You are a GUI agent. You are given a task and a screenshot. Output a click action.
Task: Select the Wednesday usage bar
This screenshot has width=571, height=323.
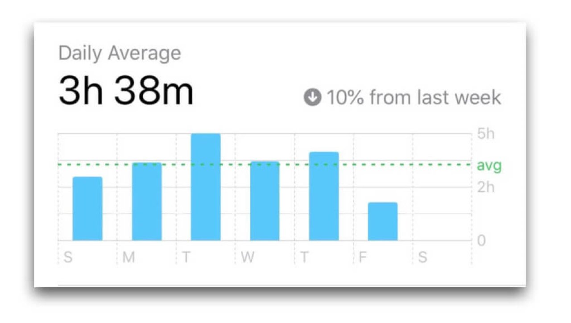click(x=265, y=201)
